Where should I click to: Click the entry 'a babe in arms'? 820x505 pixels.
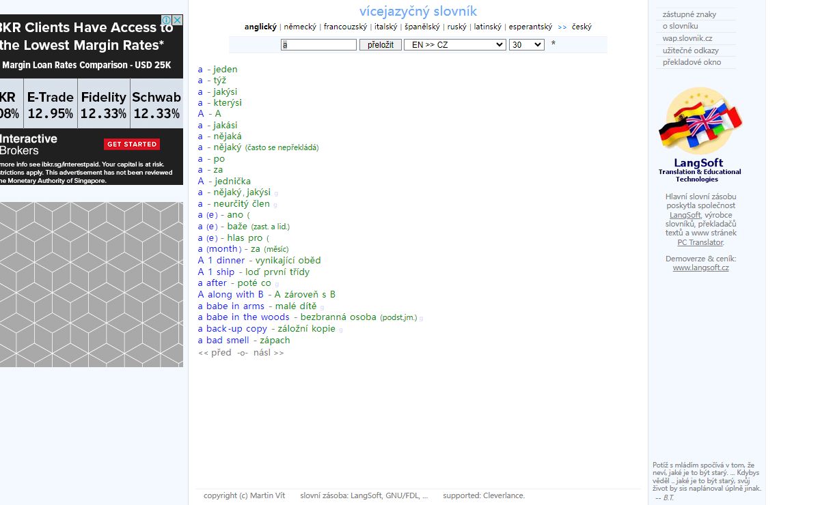click(x=231, y=306)
